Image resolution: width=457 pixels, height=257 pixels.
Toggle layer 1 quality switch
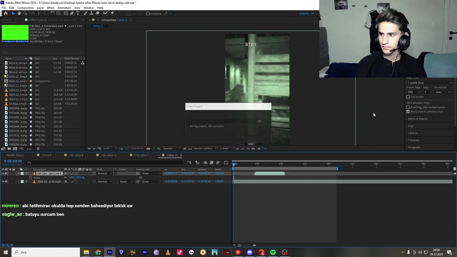[x=73, y=173]
